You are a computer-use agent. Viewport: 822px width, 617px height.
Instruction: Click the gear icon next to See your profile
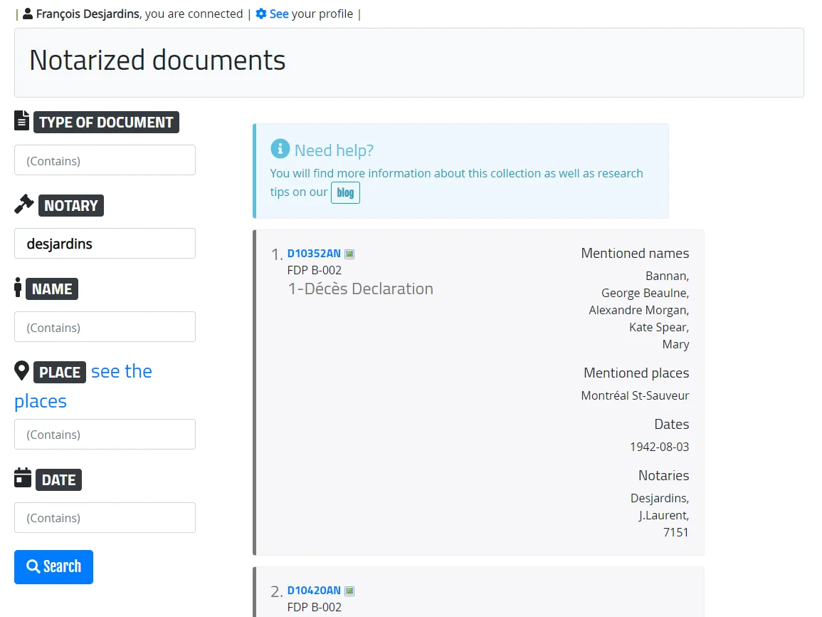click(261, 14)
